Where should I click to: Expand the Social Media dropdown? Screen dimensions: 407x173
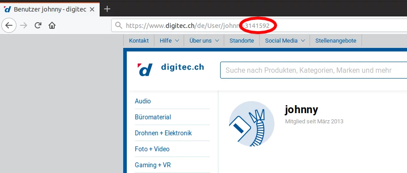(x=285, y=41)
